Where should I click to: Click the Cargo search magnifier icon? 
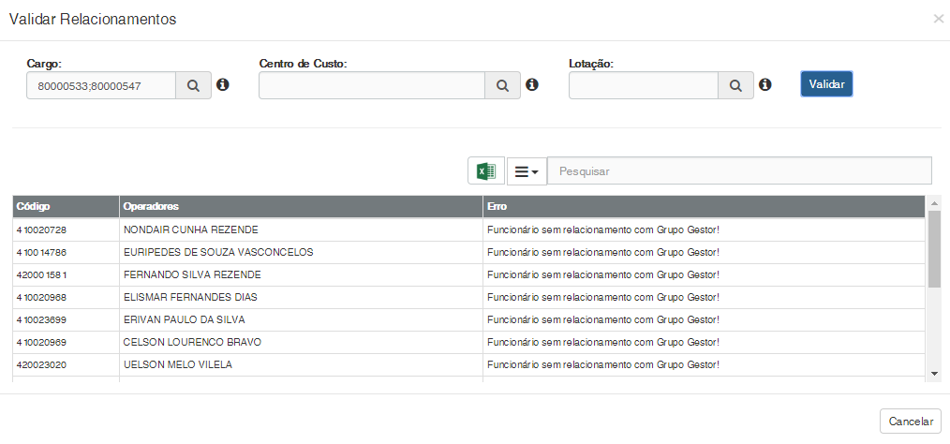193,85
